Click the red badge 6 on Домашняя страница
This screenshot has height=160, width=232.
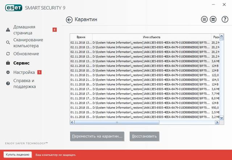54,29
